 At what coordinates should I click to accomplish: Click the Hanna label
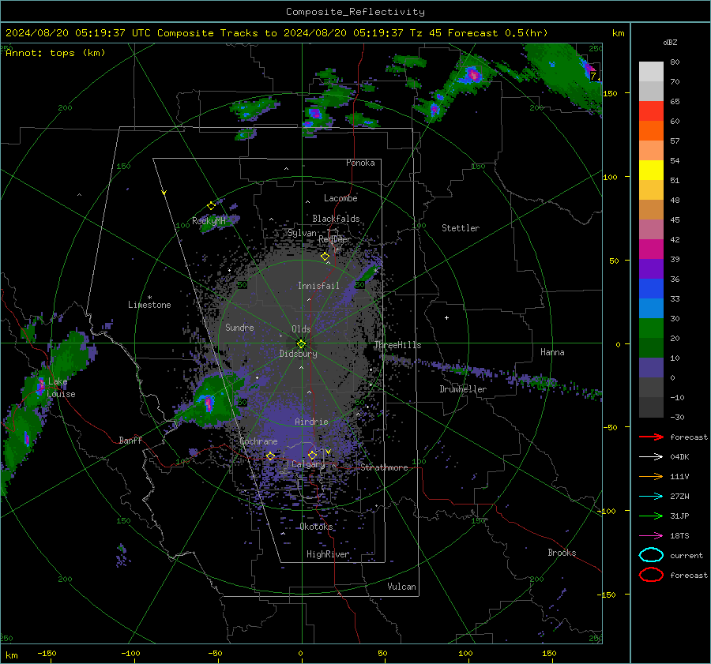click(x=552, y=352)
